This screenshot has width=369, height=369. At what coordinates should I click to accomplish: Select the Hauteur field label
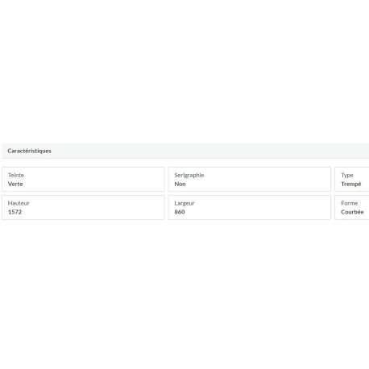pyautogui.click(x=19, y=203)
